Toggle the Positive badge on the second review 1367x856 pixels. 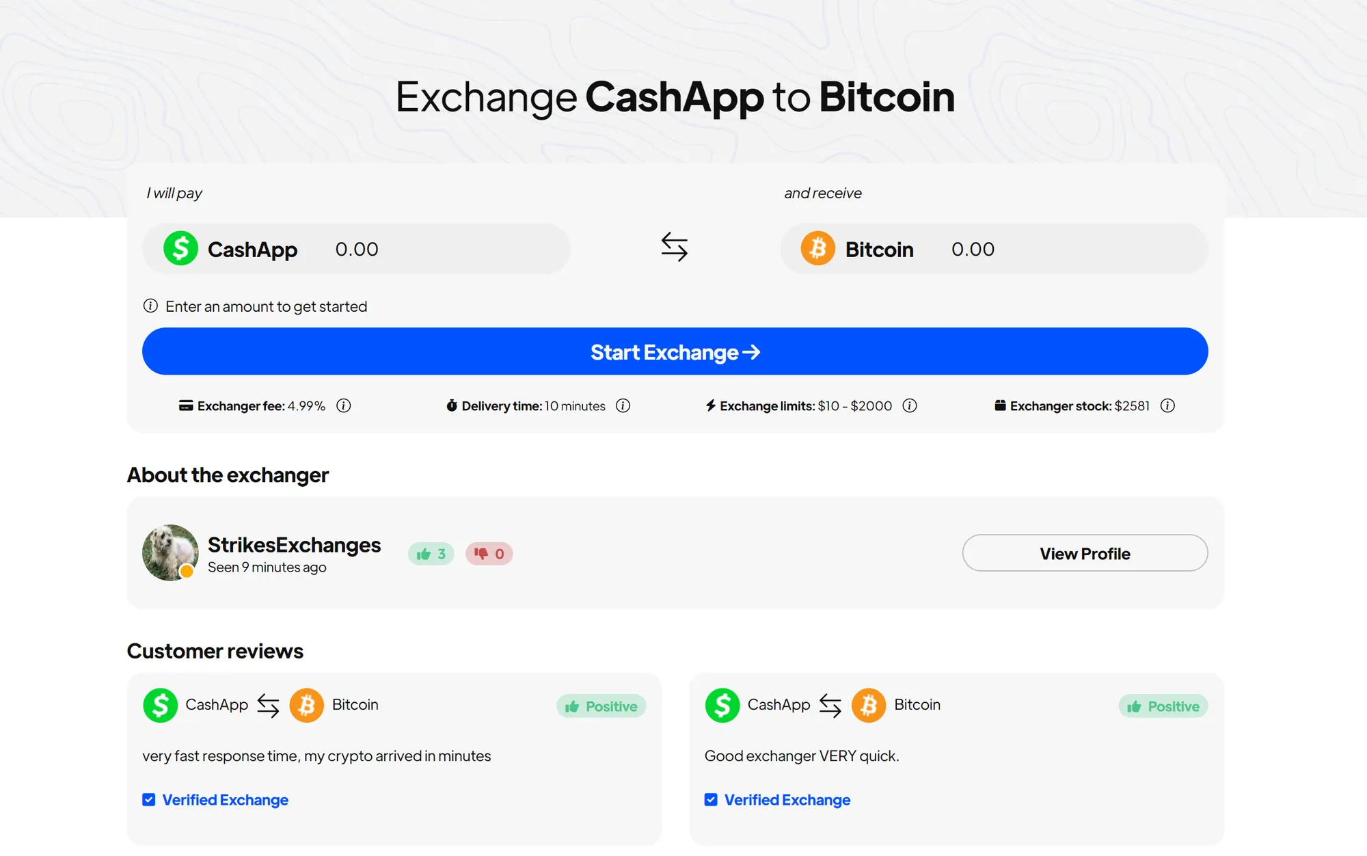pyautogui.click(x=1163, y=706)
